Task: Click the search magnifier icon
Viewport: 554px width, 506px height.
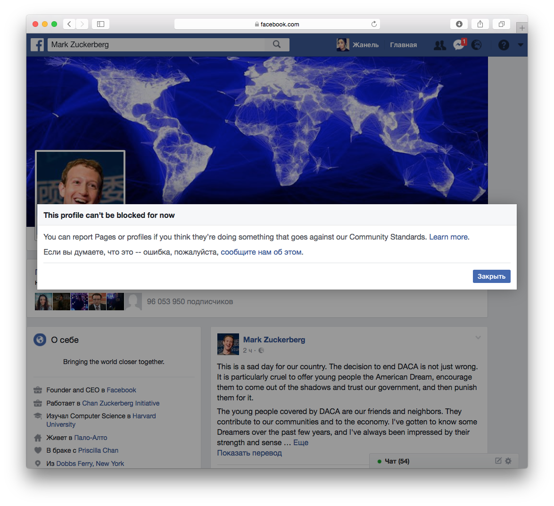Action: pos(277,44)
